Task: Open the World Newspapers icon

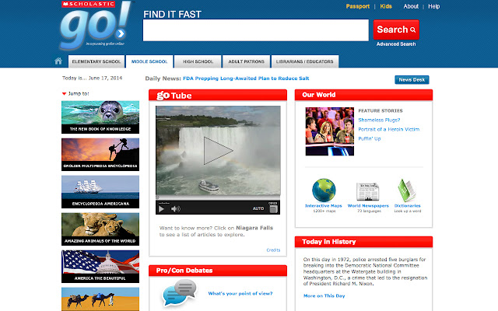Action: coord(367,192)
